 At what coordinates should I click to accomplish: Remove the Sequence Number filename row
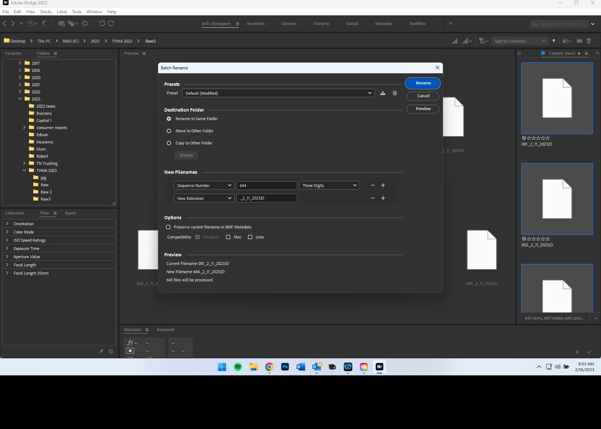pos(373,185)
